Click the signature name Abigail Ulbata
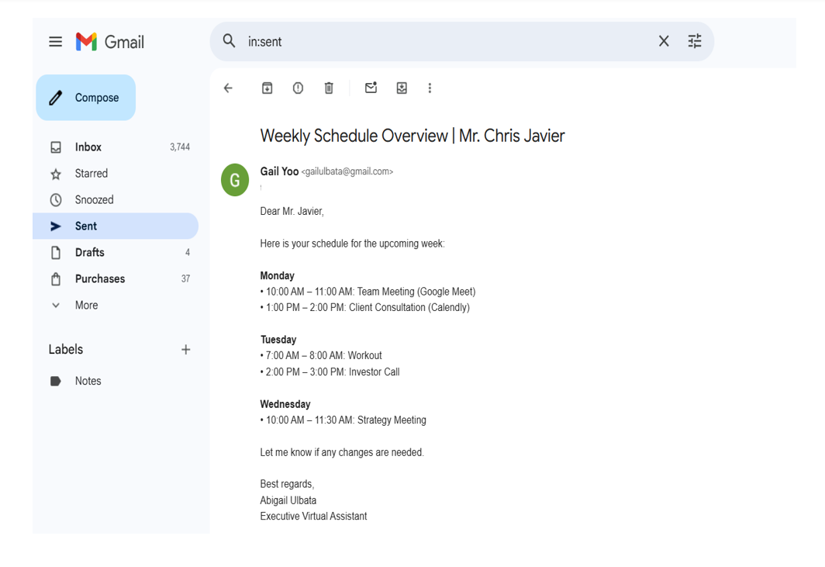The height and width of the screenshot is (567, 825). [x=288, y=500]
